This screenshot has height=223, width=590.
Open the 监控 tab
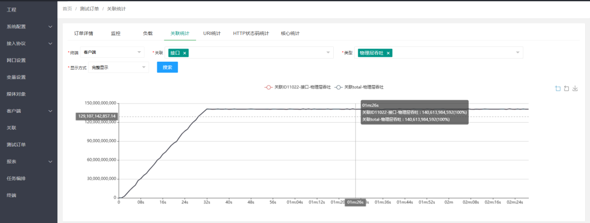[116, 33]
